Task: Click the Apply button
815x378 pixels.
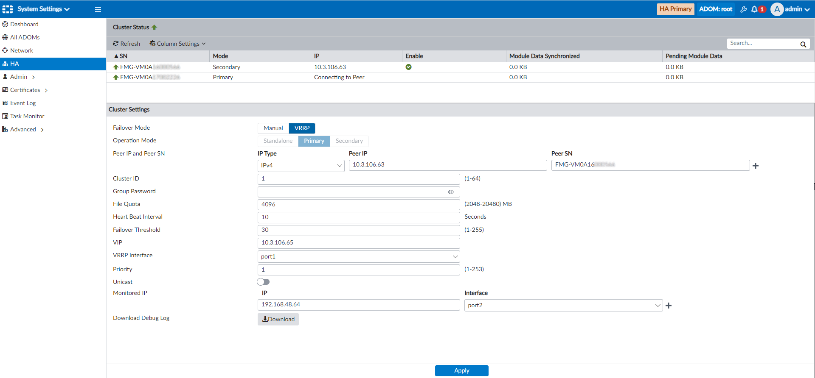Action: pos(461,370)
